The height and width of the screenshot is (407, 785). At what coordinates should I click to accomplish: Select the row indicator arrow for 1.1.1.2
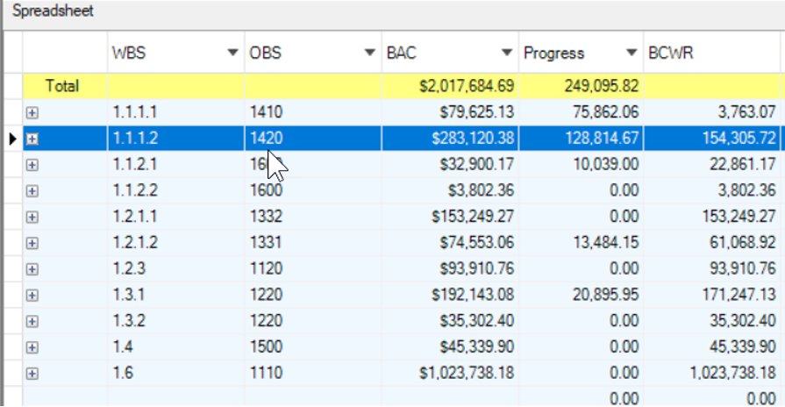[11, 139]
